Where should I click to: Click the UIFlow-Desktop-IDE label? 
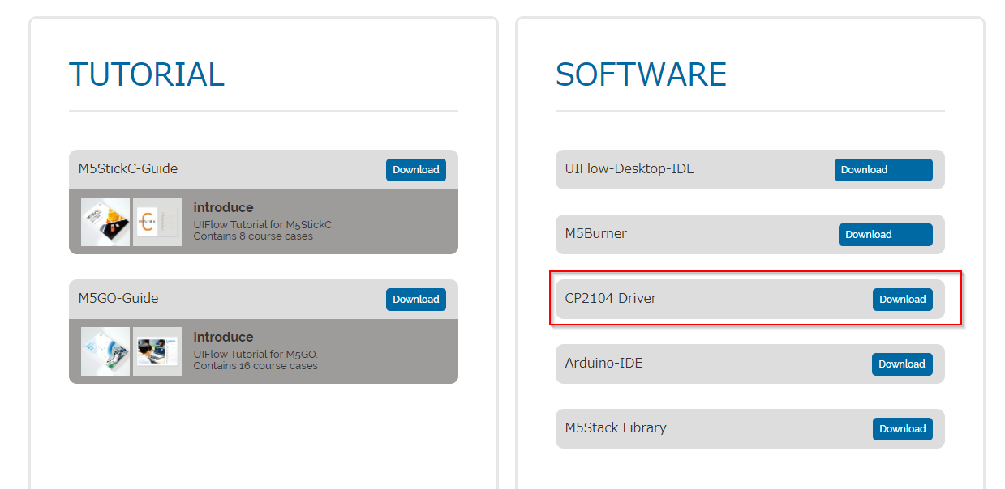click(629, 169)
